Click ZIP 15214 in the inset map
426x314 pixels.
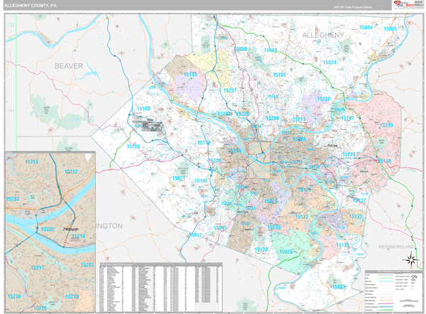click(x=32, y=162)
